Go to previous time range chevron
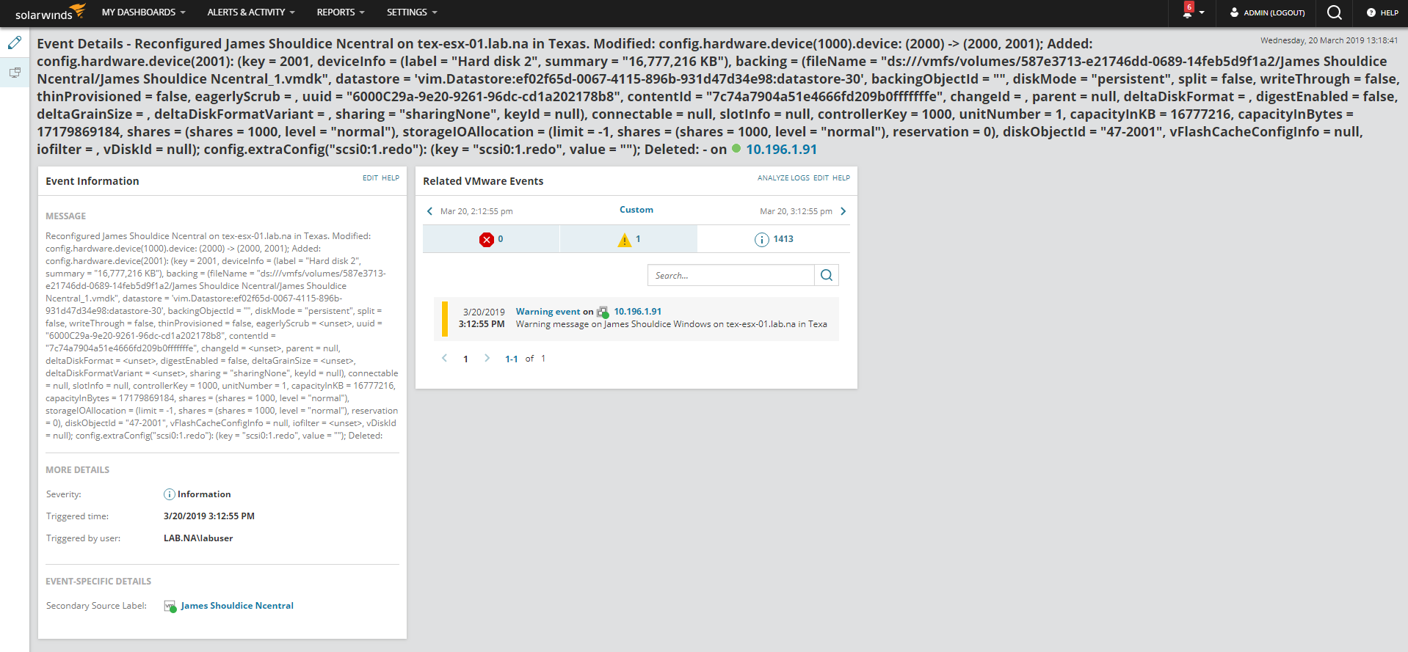 430,211
